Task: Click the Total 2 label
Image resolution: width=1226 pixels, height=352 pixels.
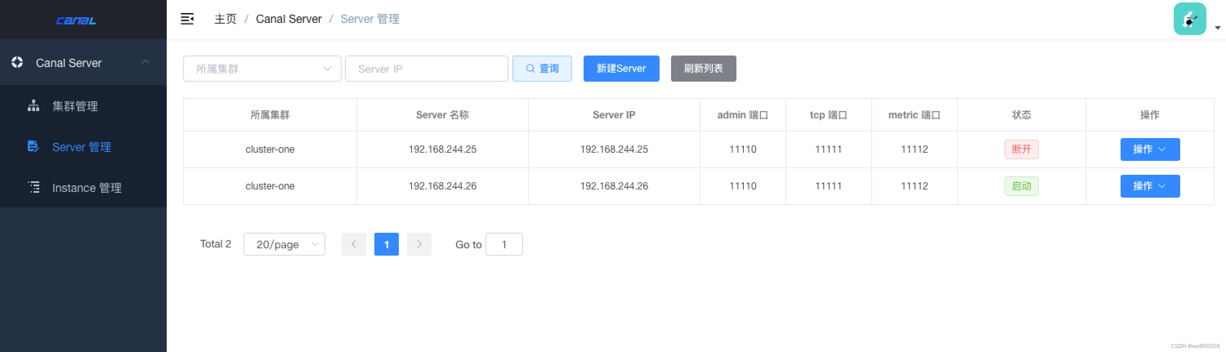Action: point(215,244)
